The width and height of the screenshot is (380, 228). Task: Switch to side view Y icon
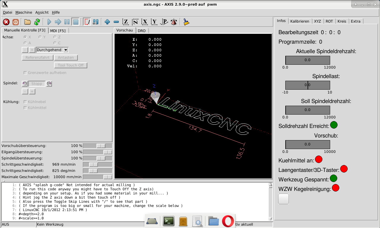tap(154, 22)
